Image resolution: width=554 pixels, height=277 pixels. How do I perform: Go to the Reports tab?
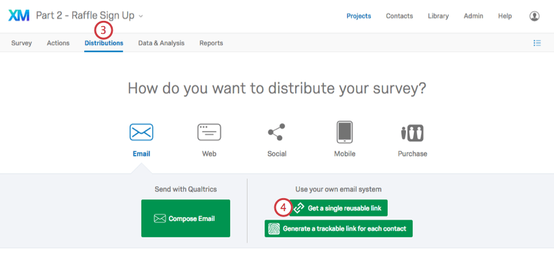pyautogui.click(x=211, y=43)
